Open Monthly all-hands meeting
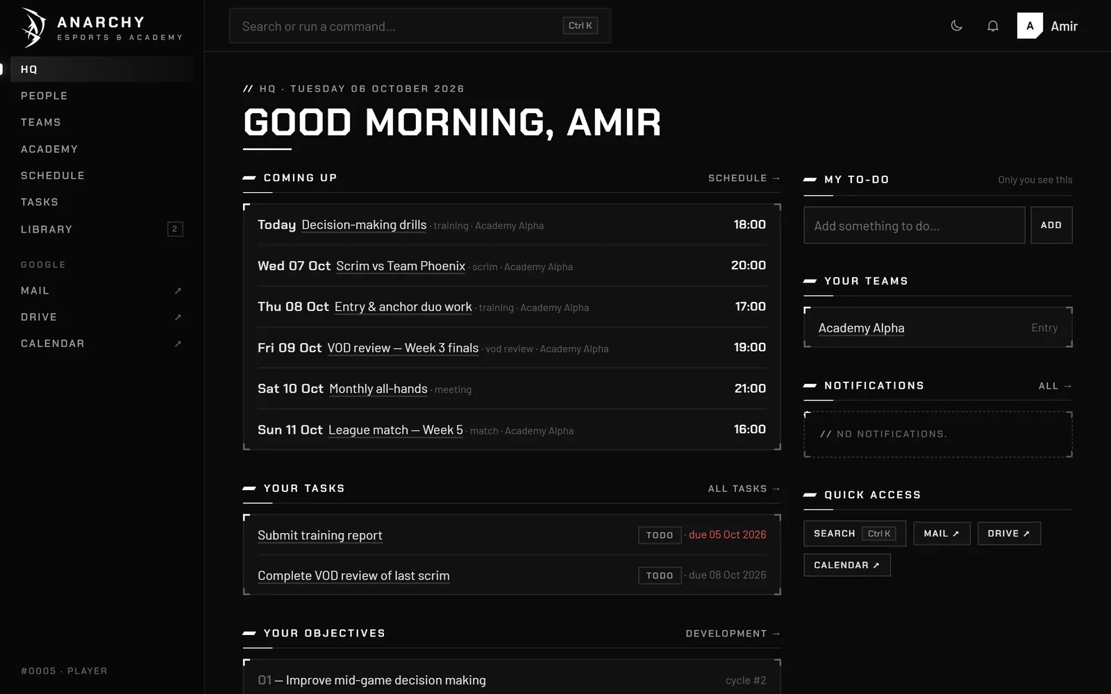The image size is (1111, 694). point(378,389)
